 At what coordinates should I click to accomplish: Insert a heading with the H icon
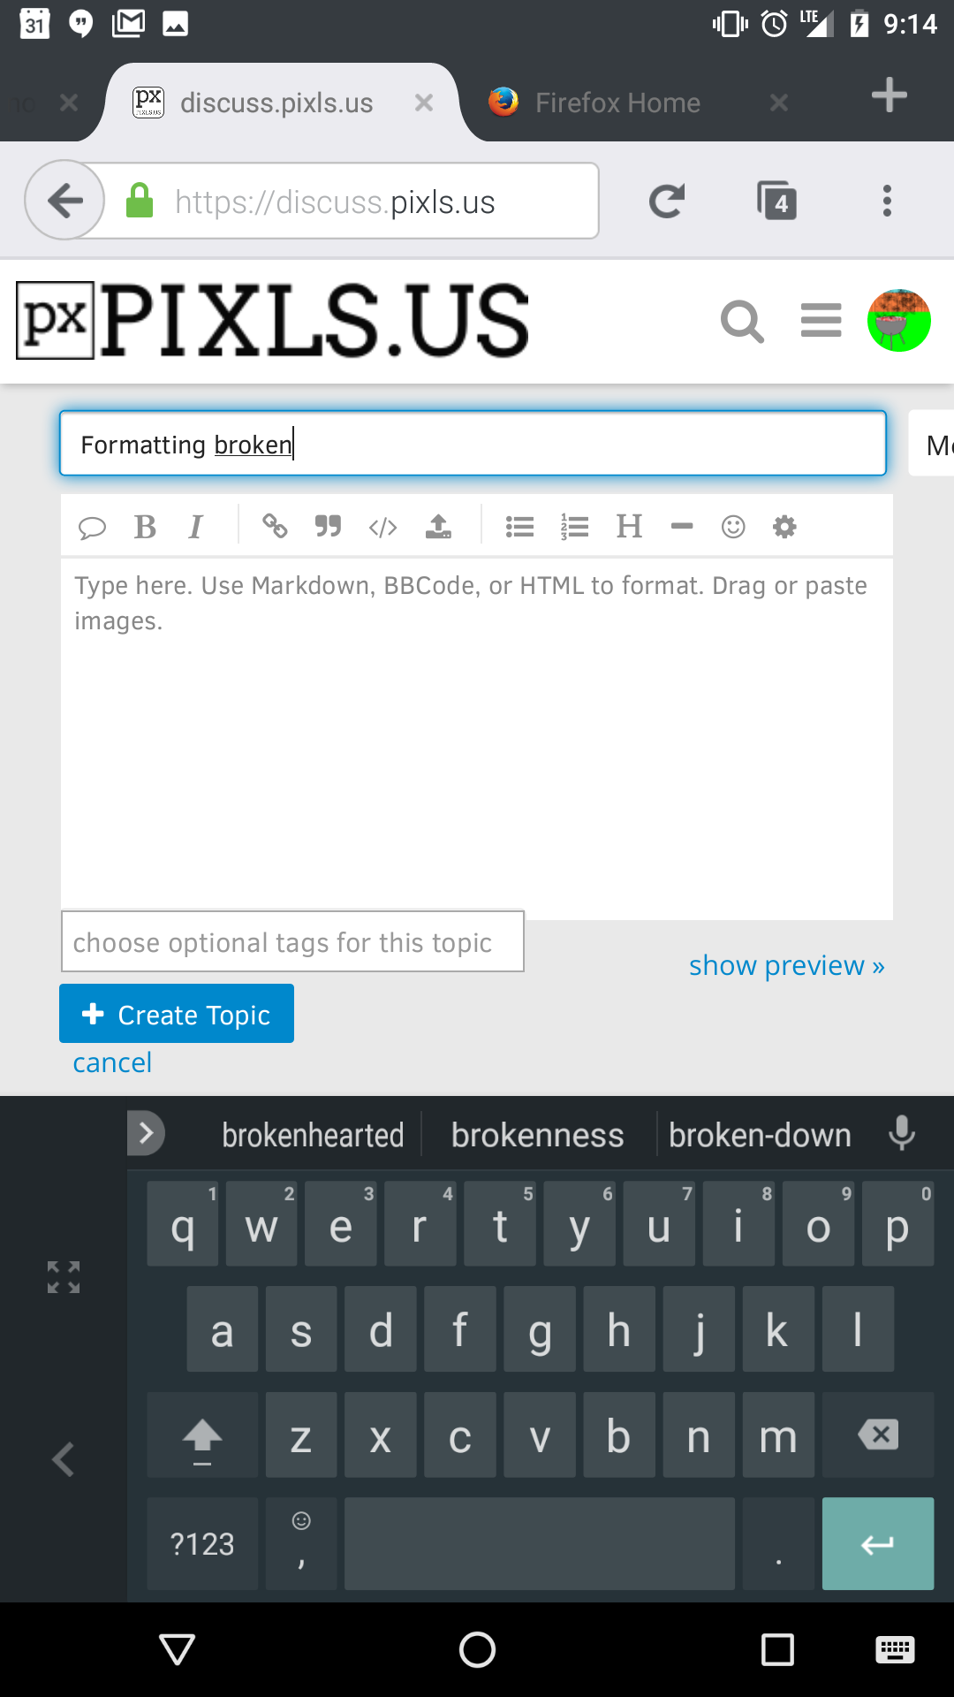(629, 526)
